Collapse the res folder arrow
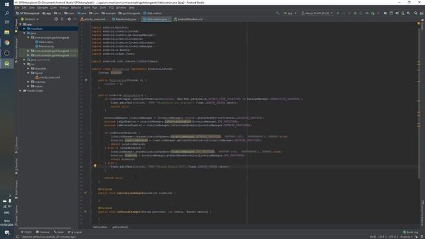 (25, 64)
